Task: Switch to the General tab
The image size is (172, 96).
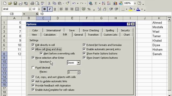Action: click(78, 35)
